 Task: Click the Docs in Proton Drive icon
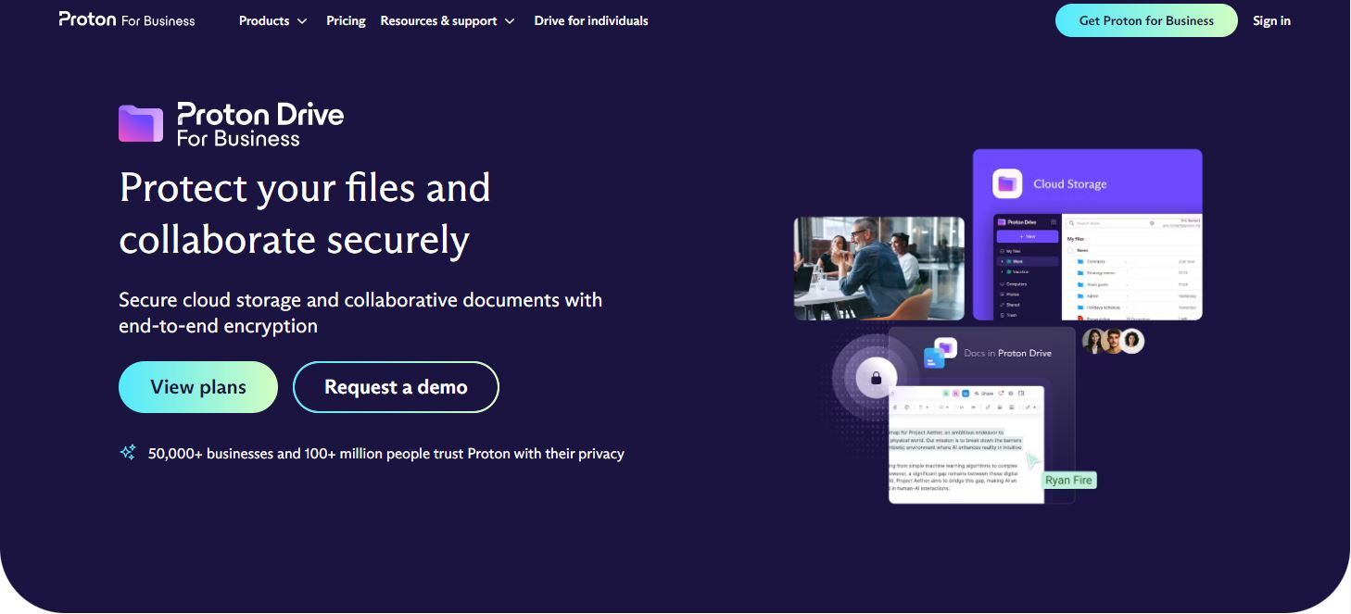click(940, 354)
